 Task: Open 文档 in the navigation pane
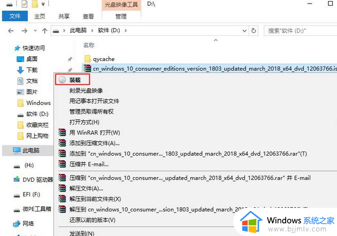coord(32,81)
